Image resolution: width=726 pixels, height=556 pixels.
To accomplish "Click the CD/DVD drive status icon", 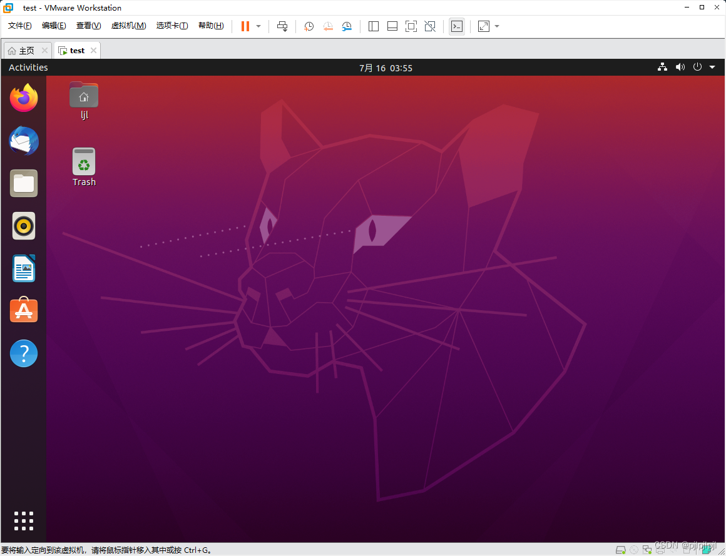I will coord(634,550).
